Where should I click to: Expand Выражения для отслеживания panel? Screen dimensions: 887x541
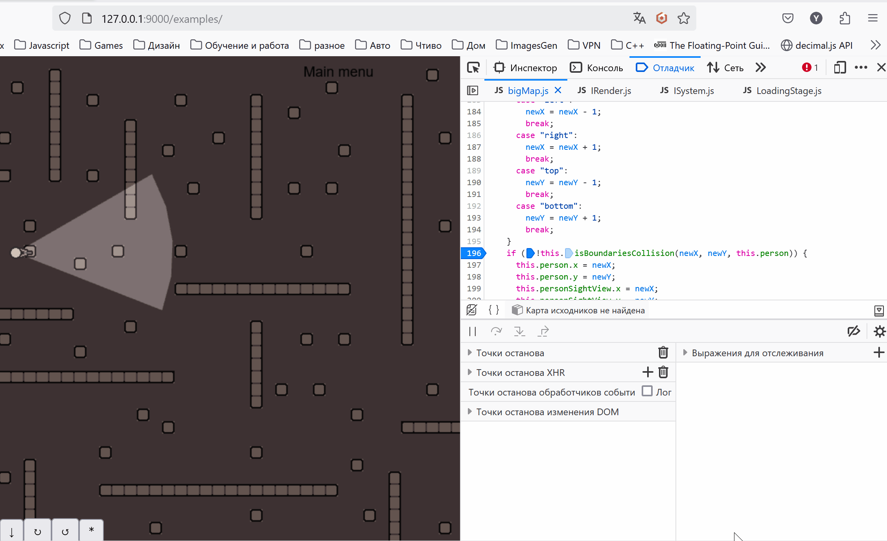[685, 353]
